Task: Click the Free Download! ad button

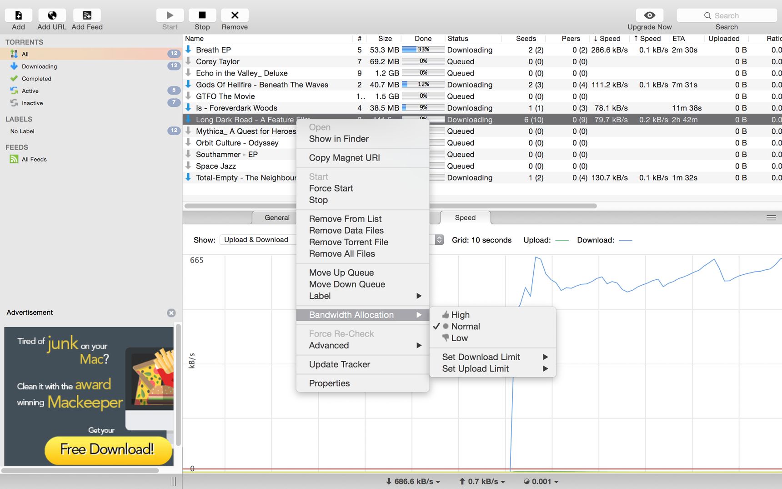Action: click(108, 449)
